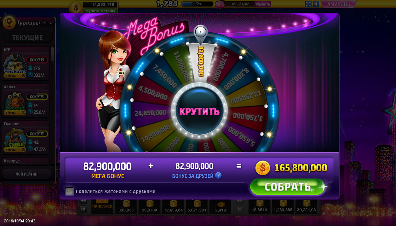
Task: Expand 8 Игры dropdown under Skeleton
Action: click(15, 75)
